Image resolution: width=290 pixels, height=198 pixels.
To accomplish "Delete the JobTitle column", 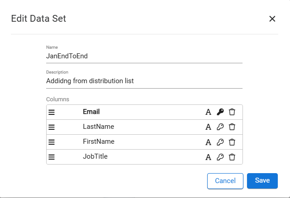I will (232, 157).
